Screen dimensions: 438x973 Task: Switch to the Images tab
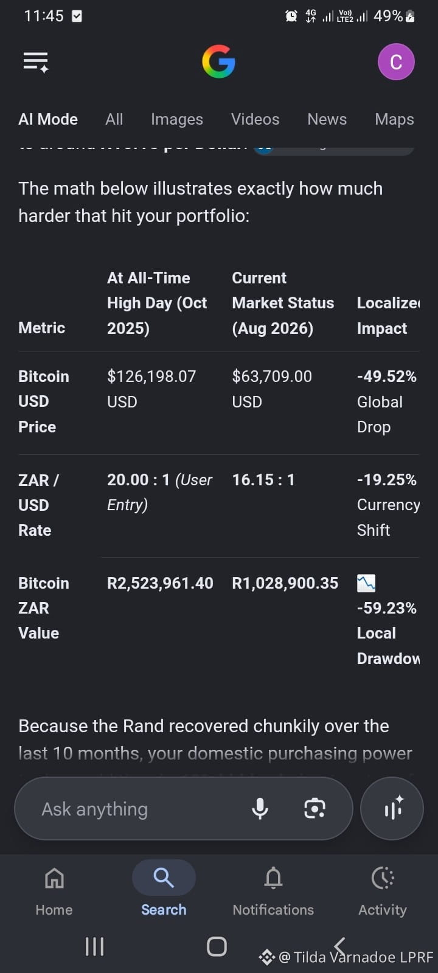point(177,119)
